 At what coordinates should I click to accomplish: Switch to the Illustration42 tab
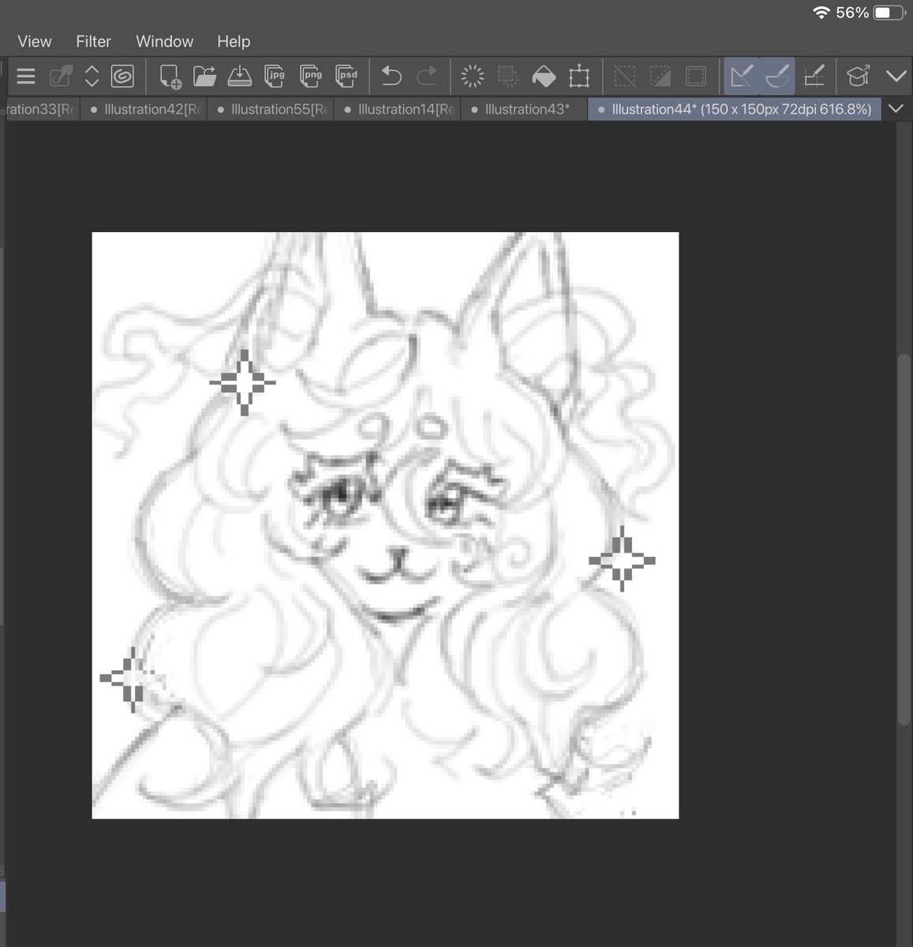[144, 109]
